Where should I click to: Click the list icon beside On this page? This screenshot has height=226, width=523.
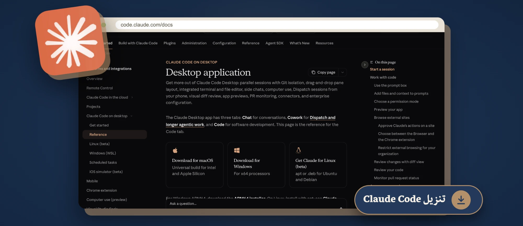(371, 62)
